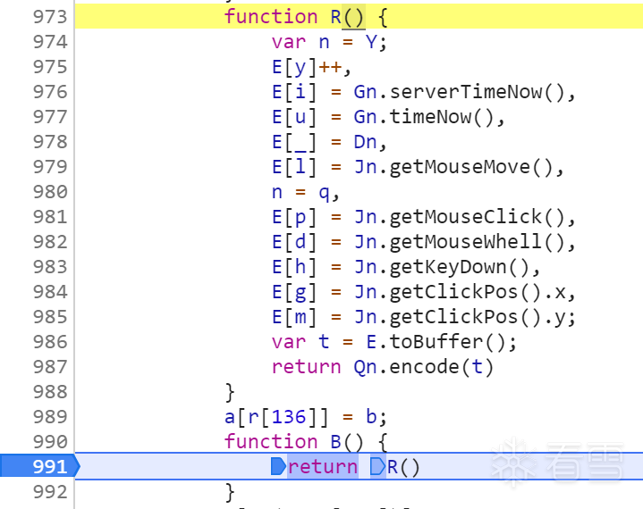Click line number 984 in the gutter

[x=50, y=292]
